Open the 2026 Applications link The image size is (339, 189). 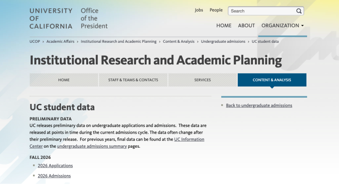coord(55,166)
